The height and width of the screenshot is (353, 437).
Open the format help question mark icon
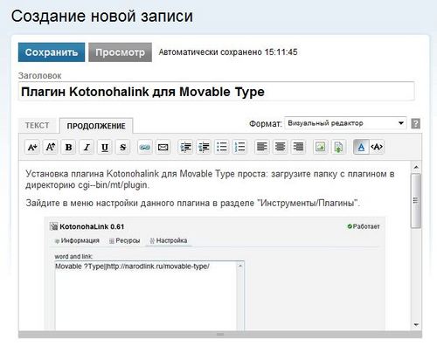[x=415, y=123]
